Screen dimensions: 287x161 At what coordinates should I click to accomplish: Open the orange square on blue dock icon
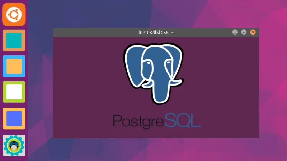[14, 66]
